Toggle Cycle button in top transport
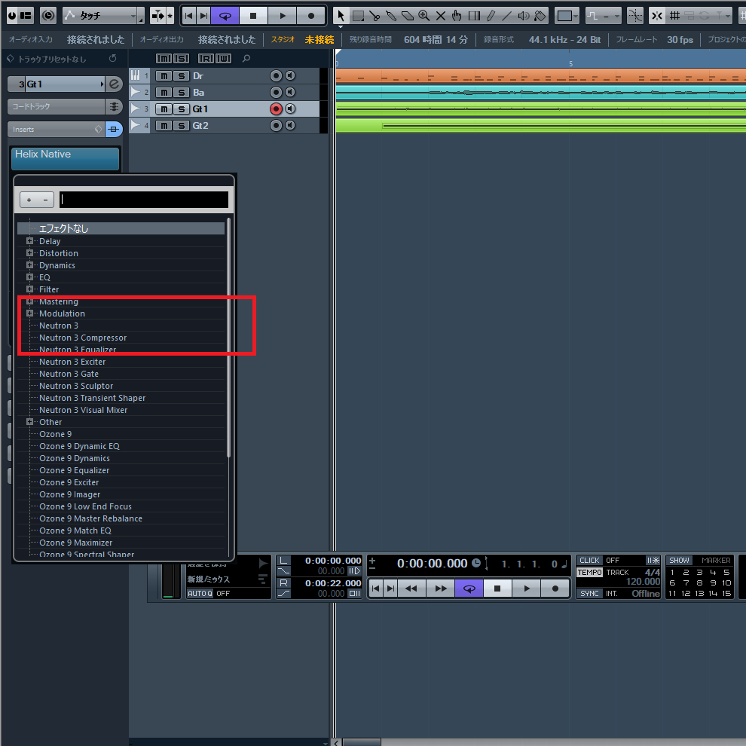Viewport: 746px width, 746px height. (x=225, y=16)
